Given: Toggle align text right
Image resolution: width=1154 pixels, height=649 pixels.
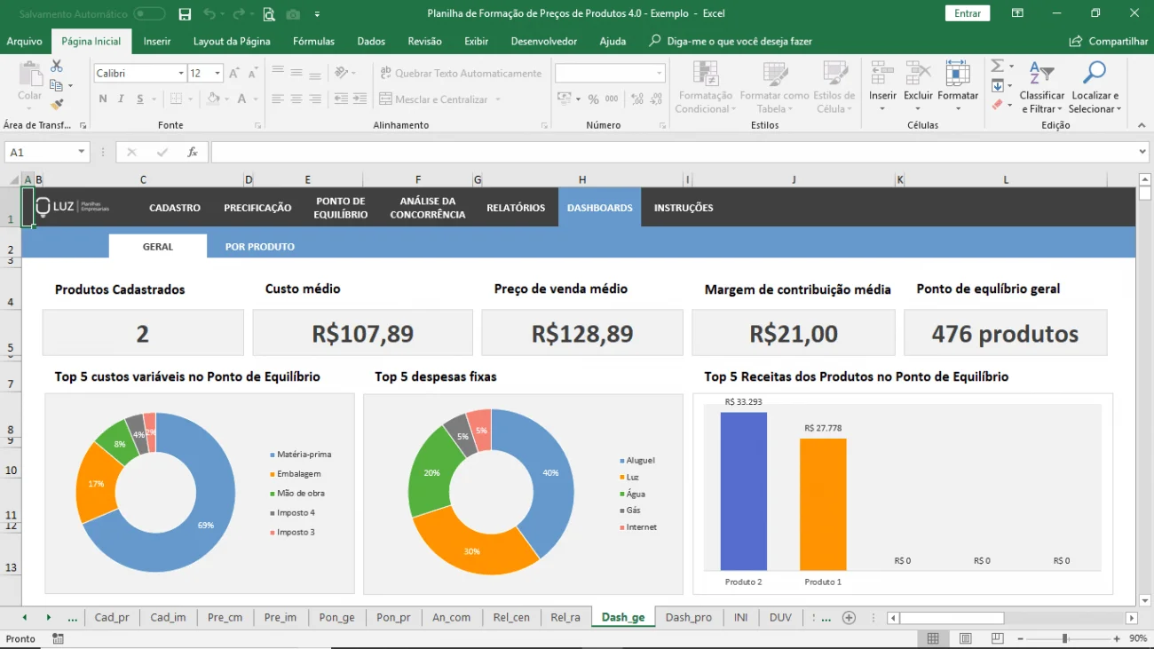Looking at the screenshot, I should point(315,99).
